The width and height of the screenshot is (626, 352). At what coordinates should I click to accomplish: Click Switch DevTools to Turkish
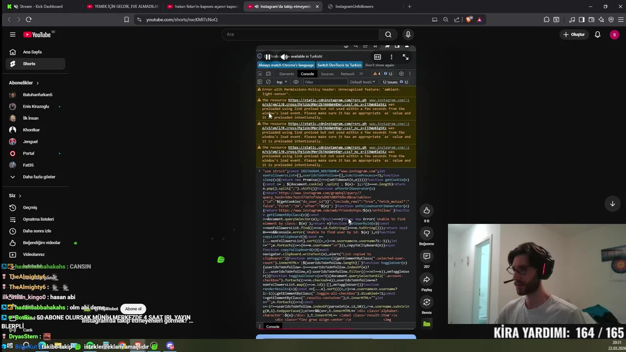pos(339,65)
